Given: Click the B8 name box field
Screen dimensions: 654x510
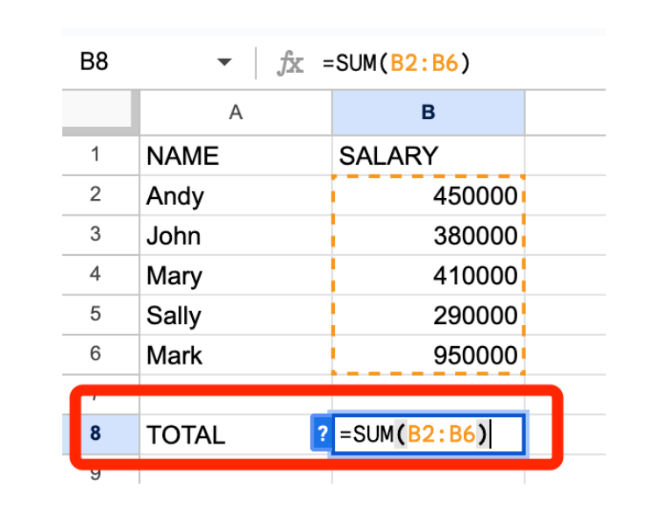Looking at the screenshot, I should (132, 63).
